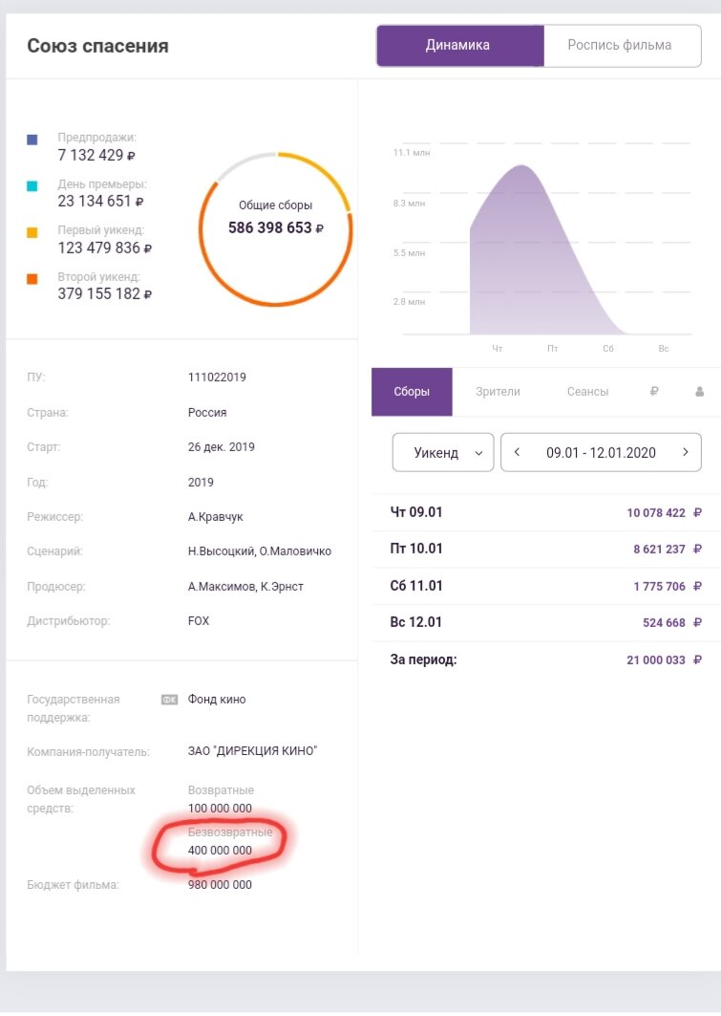Click producers А.Максимов, К.Эрнст
The image size is (721, 1016).
point(245,587)
